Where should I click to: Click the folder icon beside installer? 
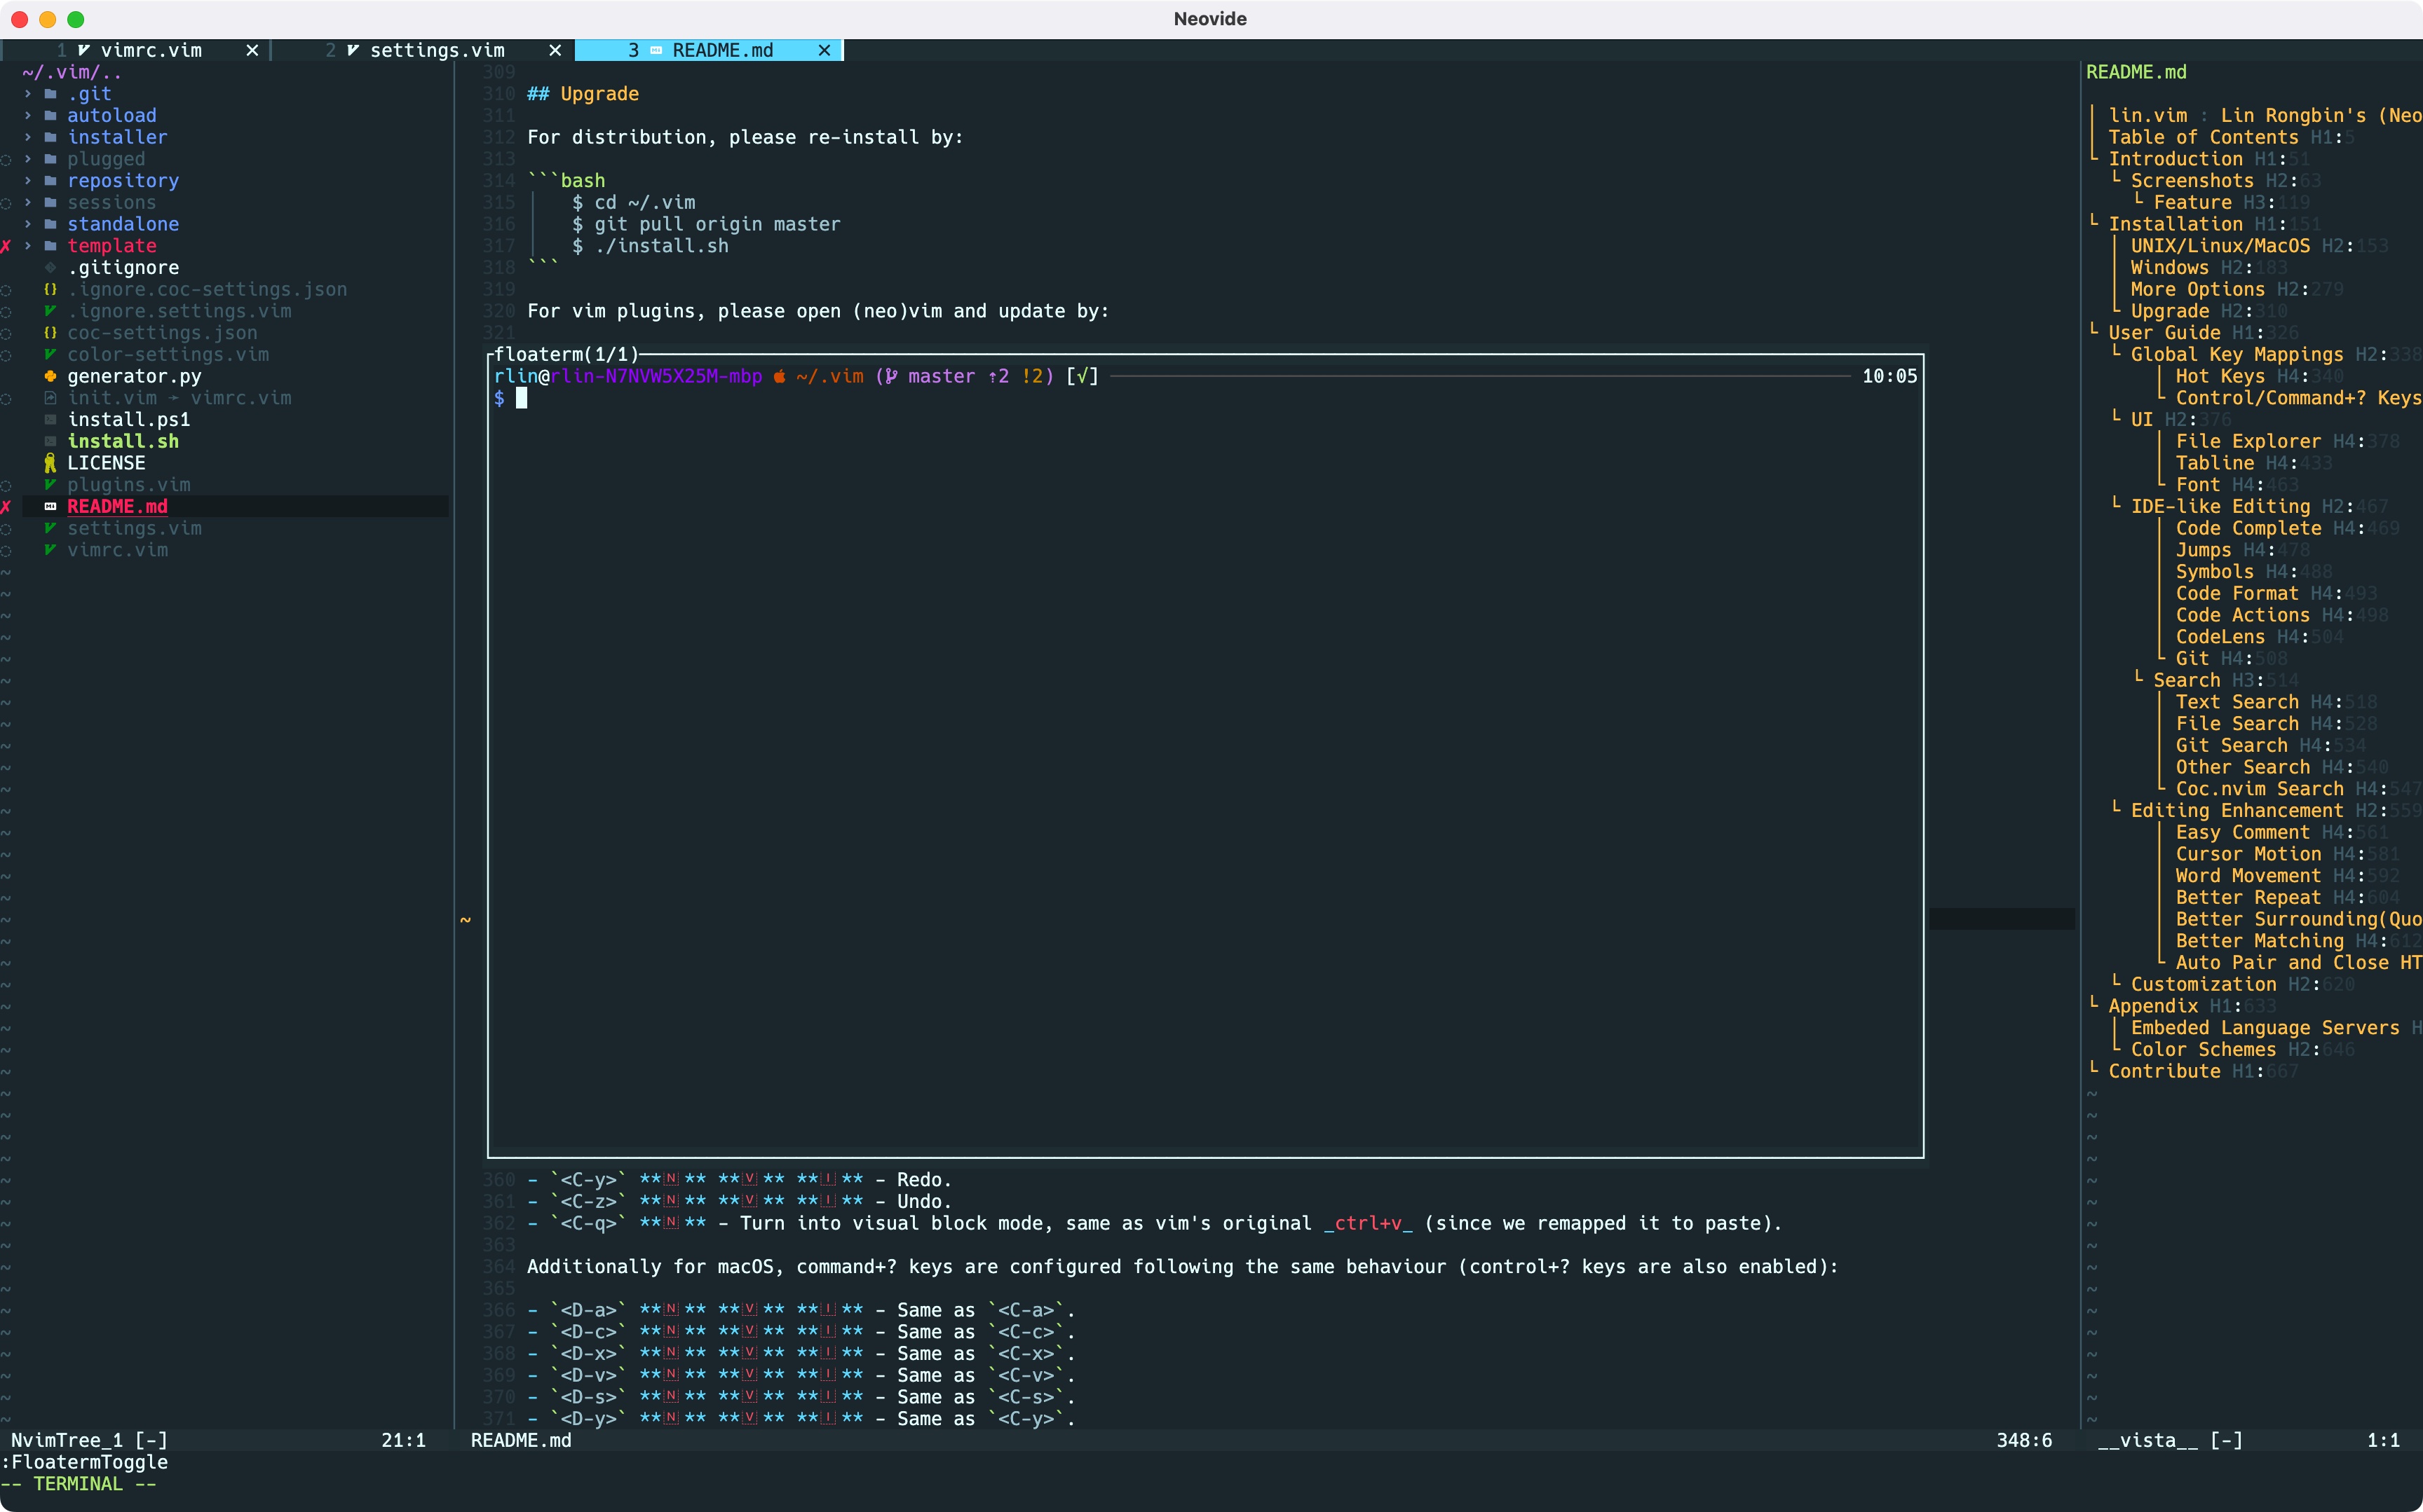click(x=50, y=137)
